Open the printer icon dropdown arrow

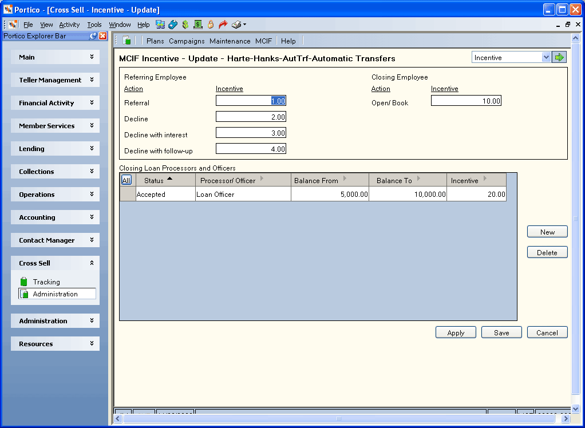pyautogui.click(x=245, y=25)
